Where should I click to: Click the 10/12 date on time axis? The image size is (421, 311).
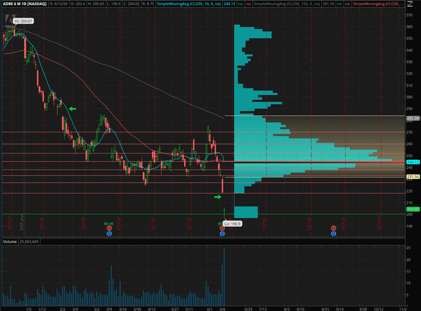click(379, 309)
